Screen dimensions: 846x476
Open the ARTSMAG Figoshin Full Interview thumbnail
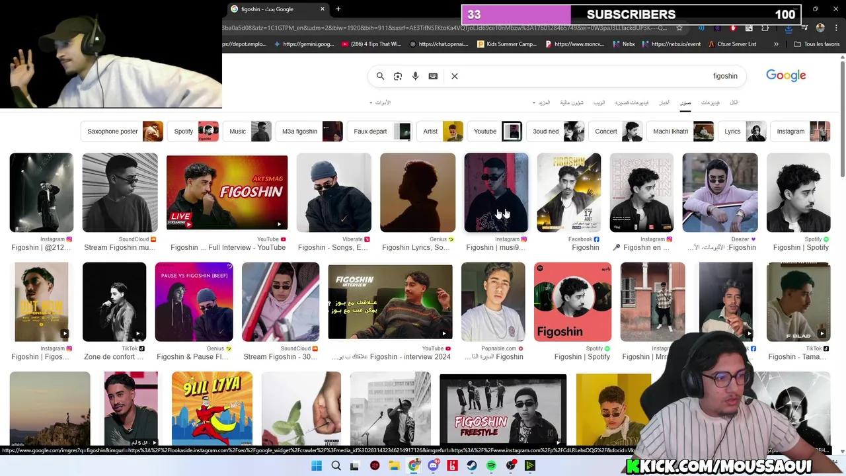(x=227, y=192)
